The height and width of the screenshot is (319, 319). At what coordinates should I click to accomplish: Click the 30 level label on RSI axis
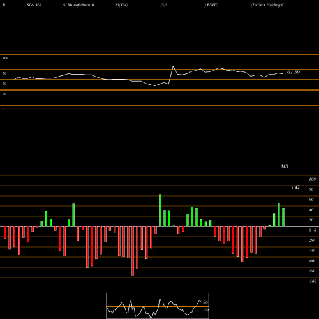pyautogui.click(x=4, y=94)
